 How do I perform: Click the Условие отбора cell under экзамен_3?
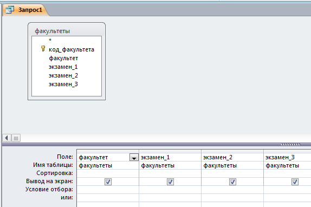pyautogui.click(x=287, y=190)
